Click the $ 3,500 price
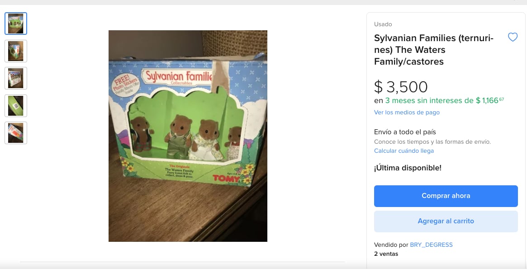 tap(401, 87)
